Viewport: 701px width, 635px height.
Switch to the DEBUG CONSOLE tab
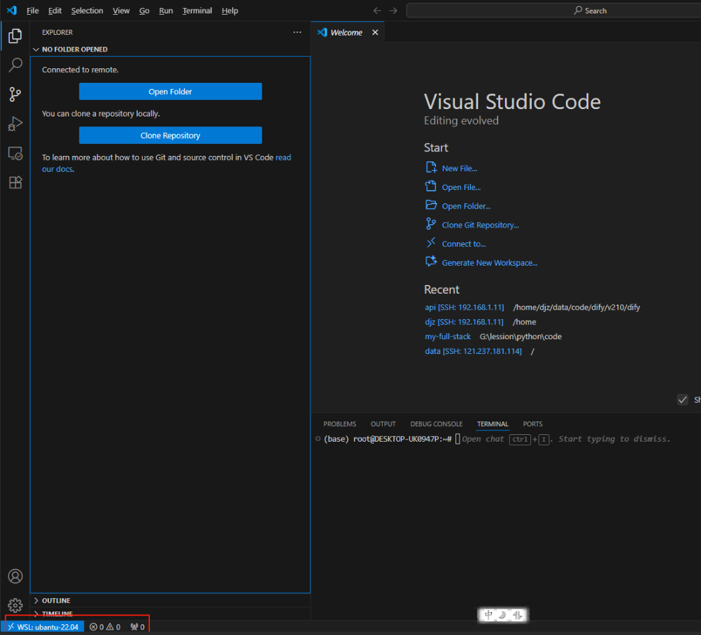click(436, 424)
